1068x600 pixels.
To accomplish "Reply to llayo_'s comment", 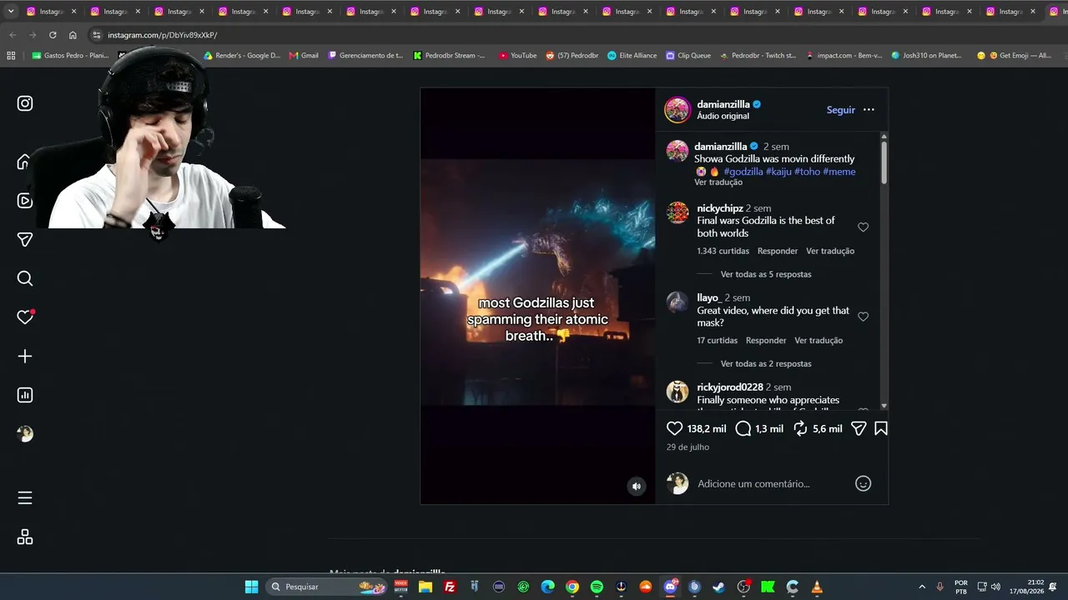I will (766, 340).
